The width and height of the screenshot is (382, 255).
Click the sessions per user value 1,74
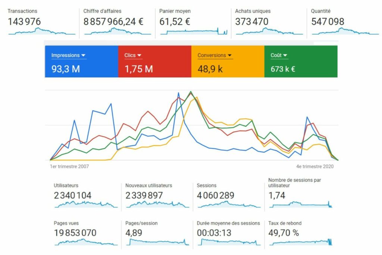tap(277, 195)
